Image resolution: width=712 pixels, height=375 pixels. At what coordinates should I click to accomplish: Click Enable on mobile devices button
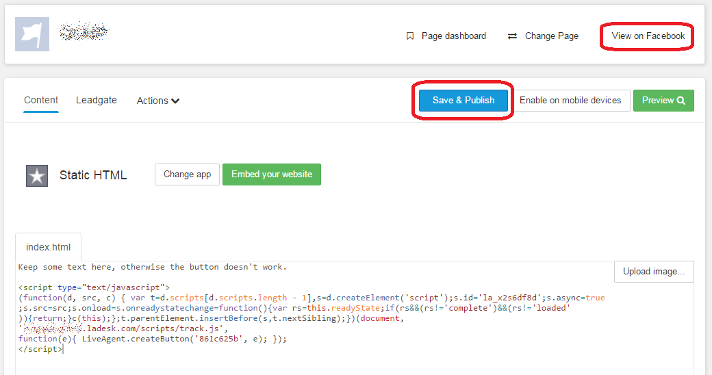(570, 101)
